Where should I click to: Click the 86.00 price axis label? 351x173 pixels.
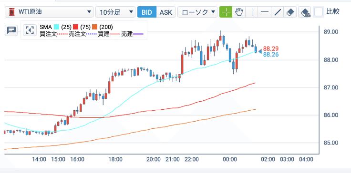[x=331, y=115]
